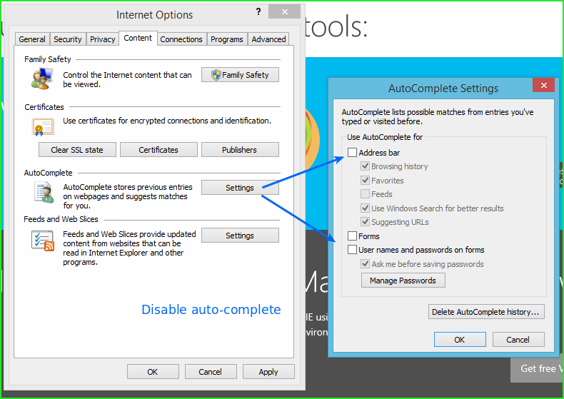This screenshot has height=399, width=564.
Task: Close the Internet Options window
Action: [285, 12]
